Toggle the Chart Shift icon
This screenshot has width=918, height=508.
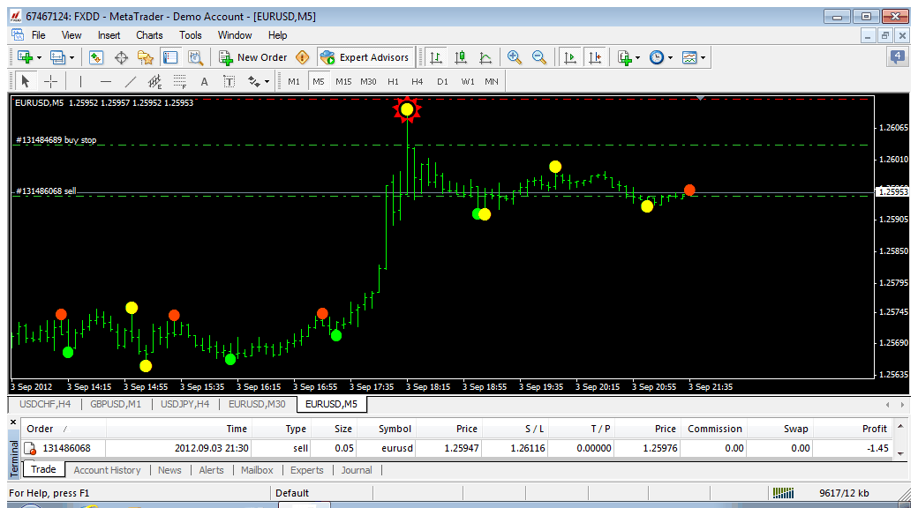594,57
